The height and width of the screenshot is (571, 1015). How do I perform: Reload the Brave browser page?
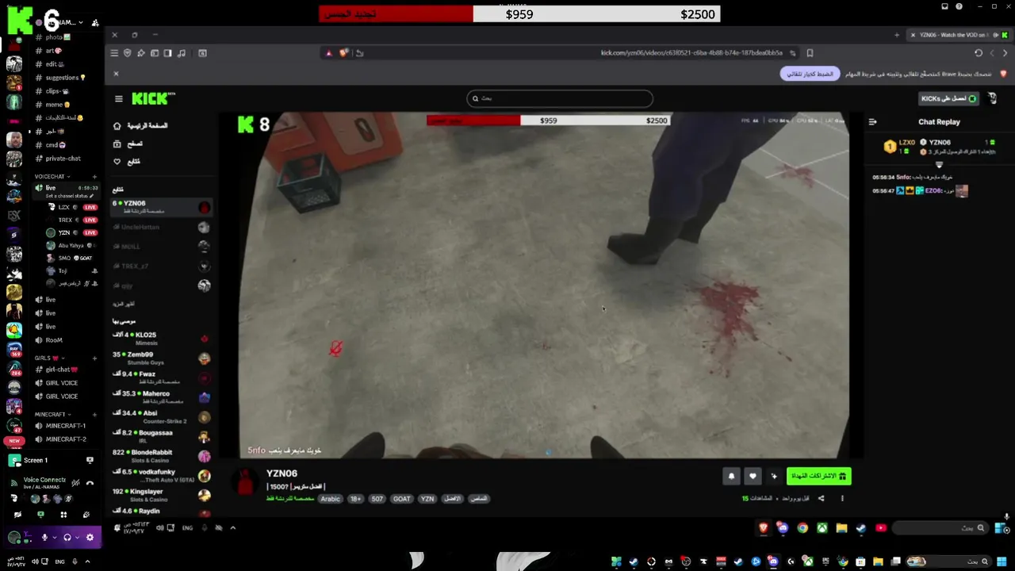(979, 53)
